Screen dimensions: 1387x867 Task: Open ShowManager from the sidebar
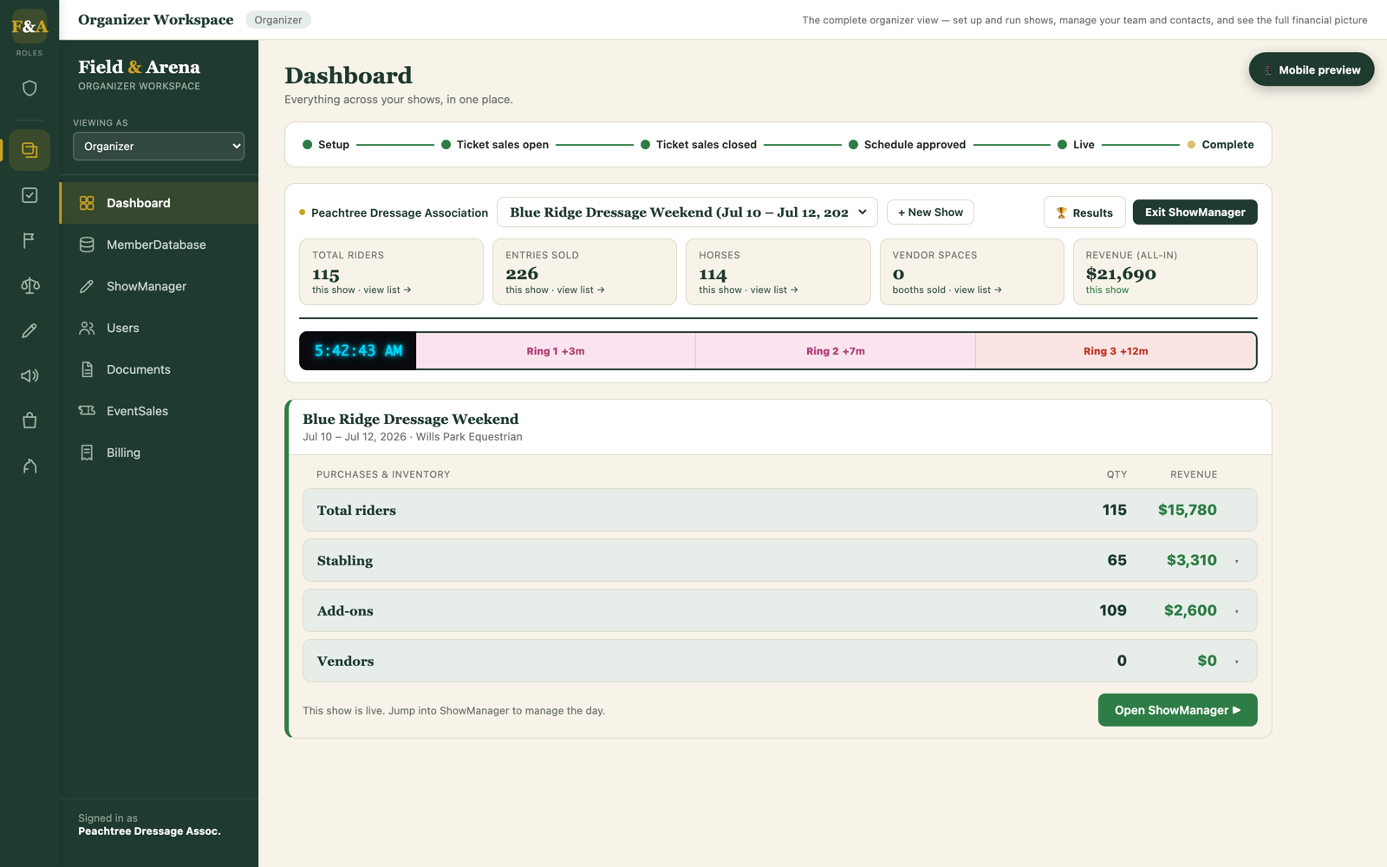tap(159, 286)
